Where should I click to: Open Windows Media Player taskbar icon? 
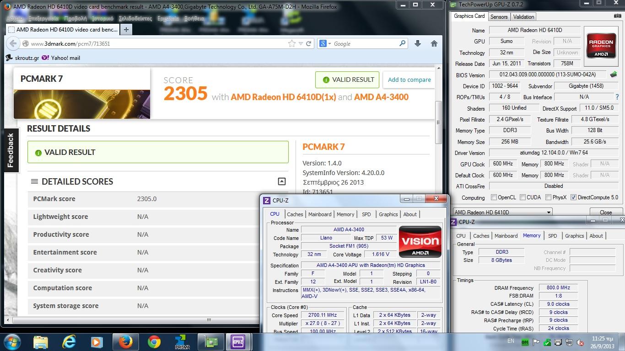(x=97, y=342)
